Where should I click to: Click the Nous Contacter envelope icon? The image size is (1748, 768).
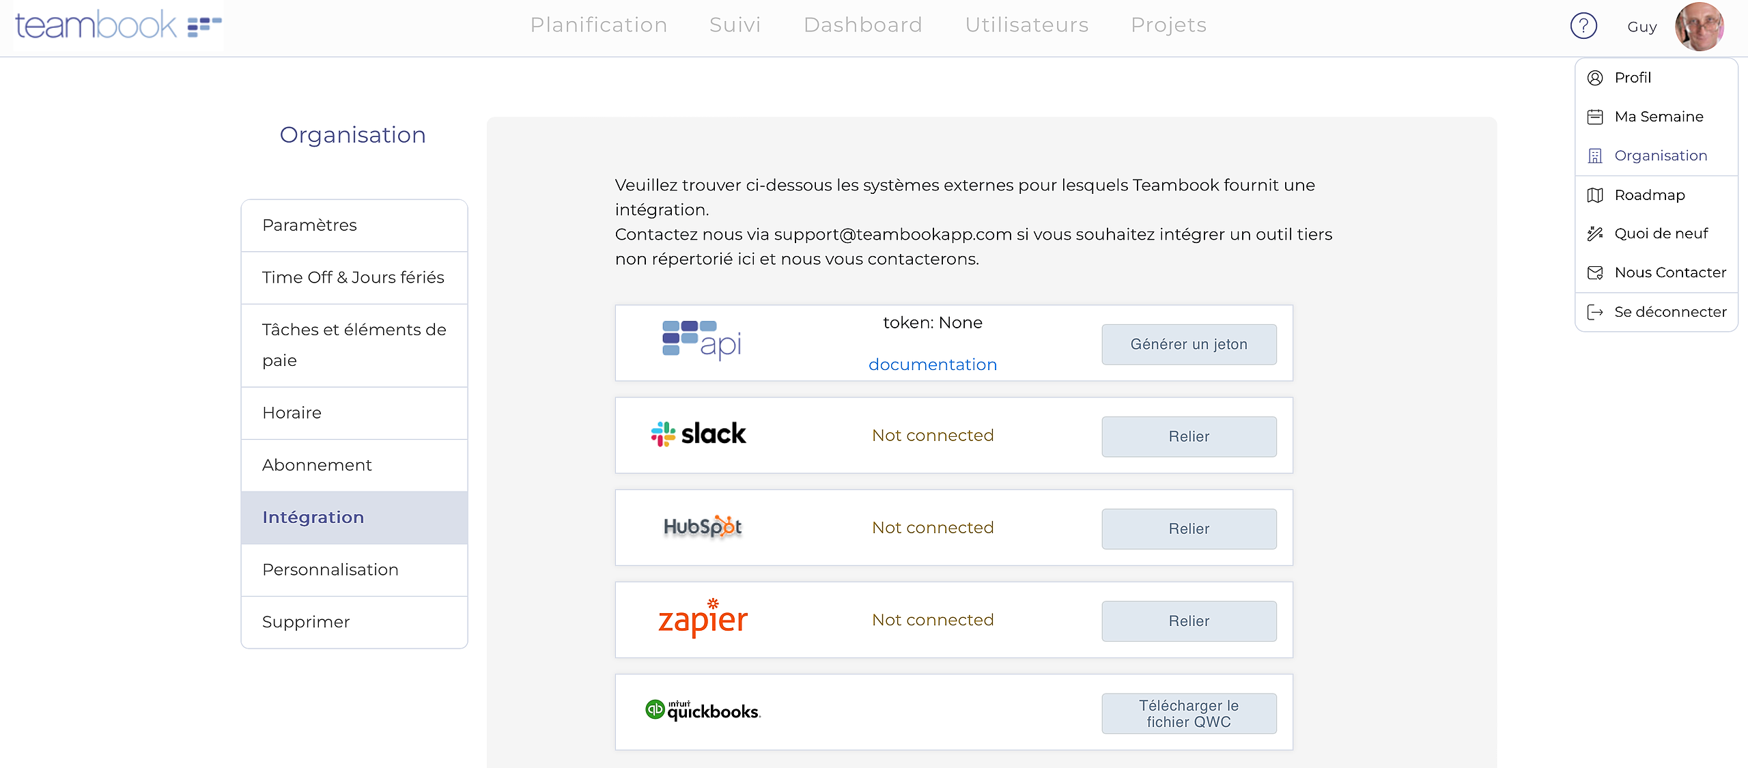pyautogui.click(x=1595, y=273)
